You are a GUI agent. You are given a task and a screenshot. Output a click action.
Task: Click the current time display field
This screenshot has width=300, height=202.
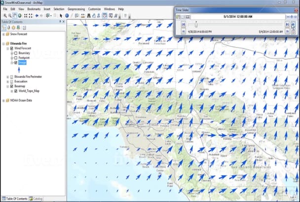pos(238,17)
